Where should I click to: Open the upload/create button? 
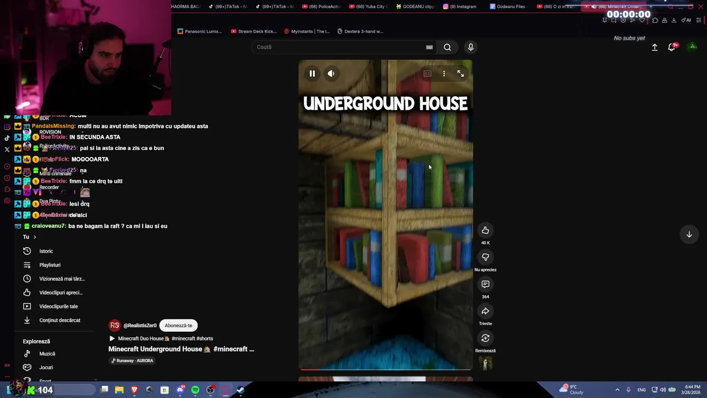pyautogui.click(x=655, y=48)
